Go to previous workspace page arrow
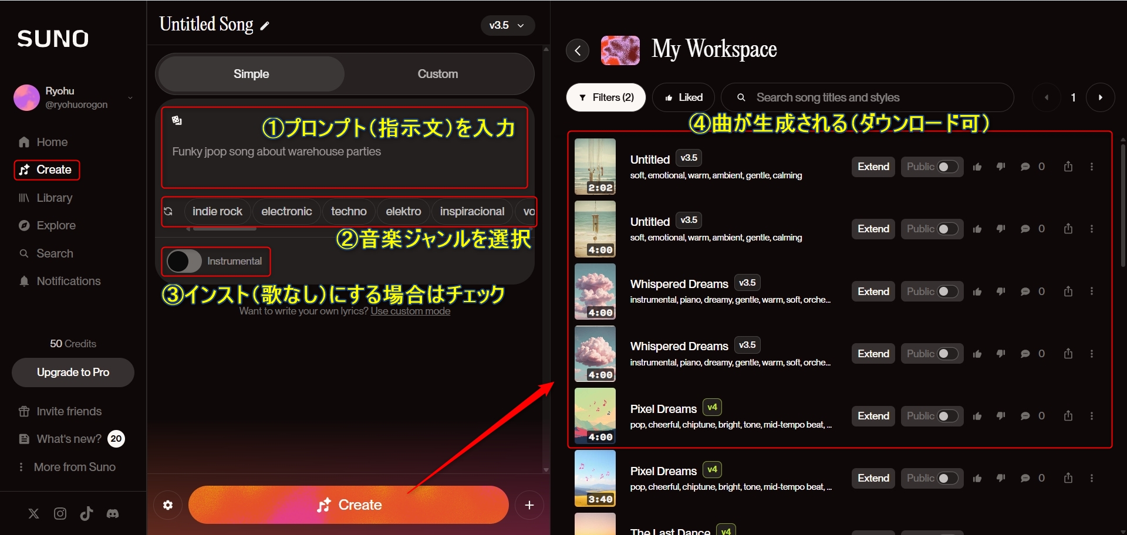 point(1047,97)
